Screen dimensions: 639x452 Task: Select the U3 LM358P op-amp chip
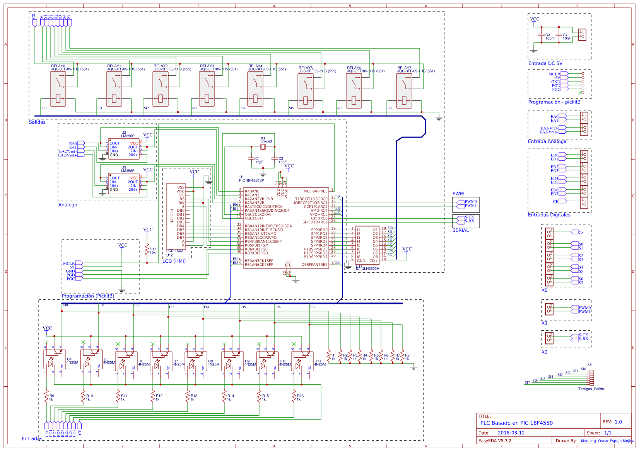pos(124,184)
